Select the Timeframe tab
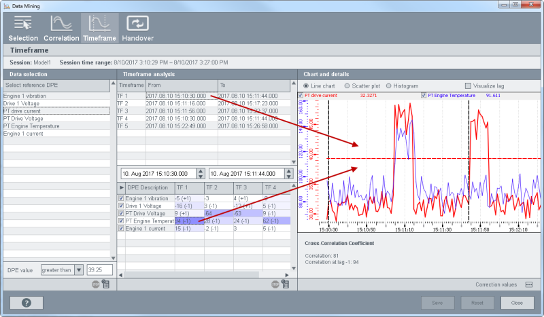 coord(99,27)
